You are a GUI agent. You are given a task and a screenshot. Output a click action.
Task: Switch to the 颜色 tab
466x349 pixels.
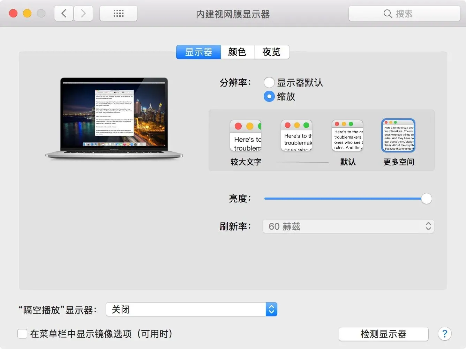click(x=238, y=52)
